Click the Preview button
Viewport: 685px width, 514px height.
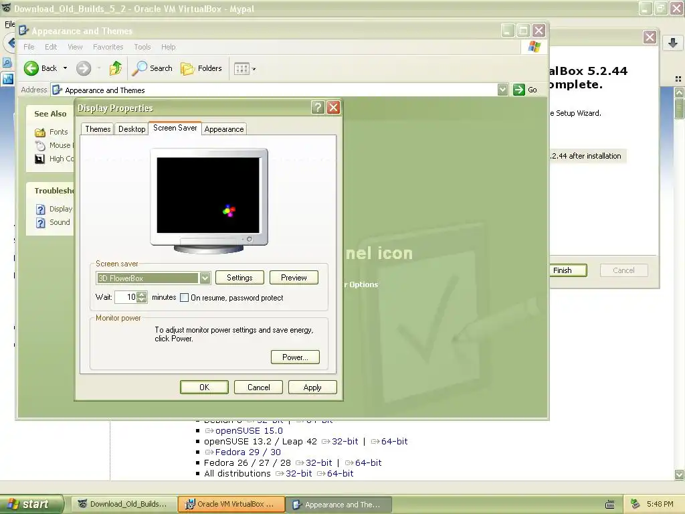(x=294, y=278)
